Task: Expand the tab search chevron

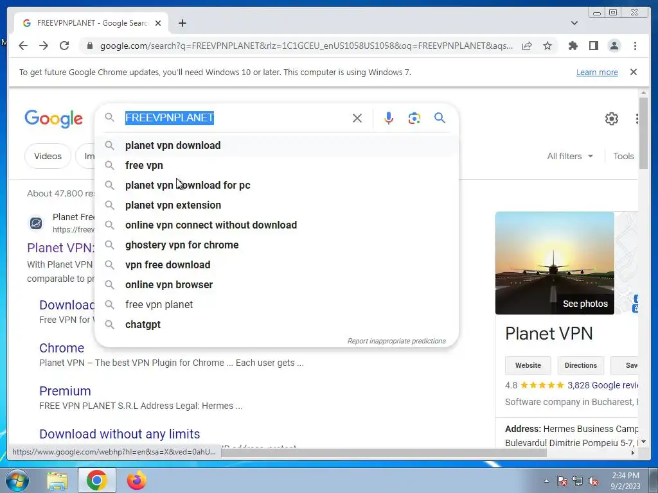Action: point(574,23)
